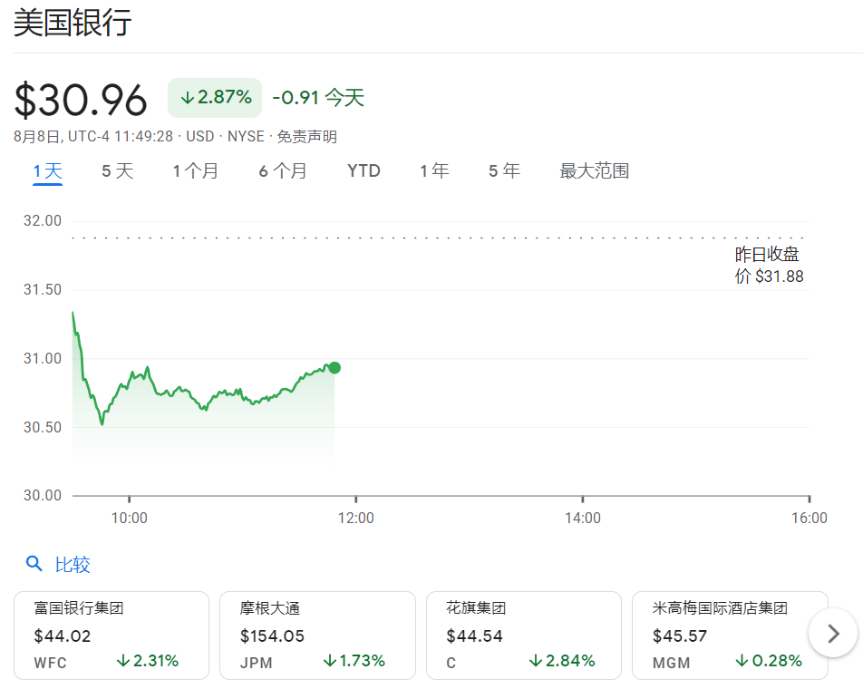
Task: Select the 1天 time range tab
Action: tap(47, 170)
